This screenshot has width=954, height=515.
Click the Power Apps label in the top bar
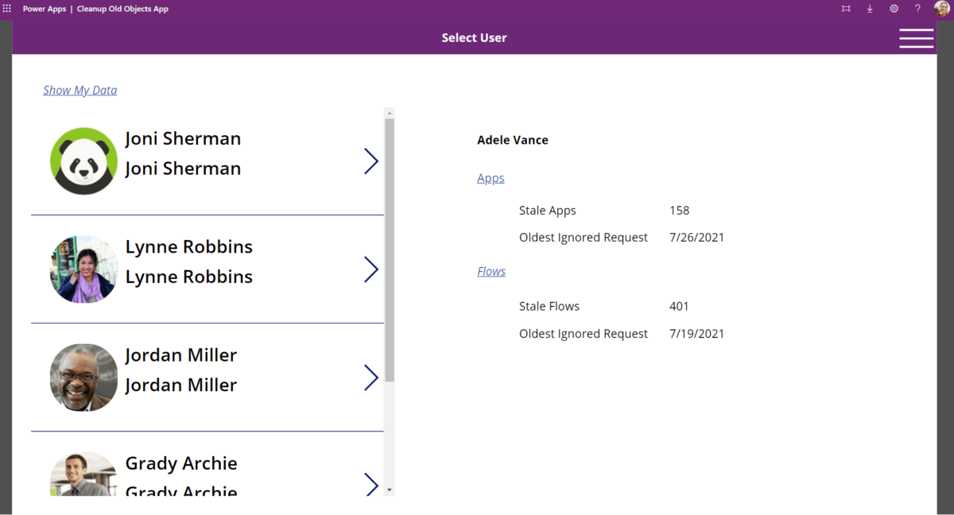pos(44,8)
